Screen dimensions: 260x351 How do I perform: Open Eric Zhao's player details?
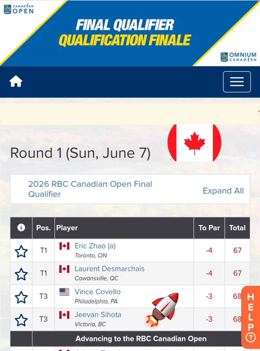pyautogui.click(x=95, y=246)
